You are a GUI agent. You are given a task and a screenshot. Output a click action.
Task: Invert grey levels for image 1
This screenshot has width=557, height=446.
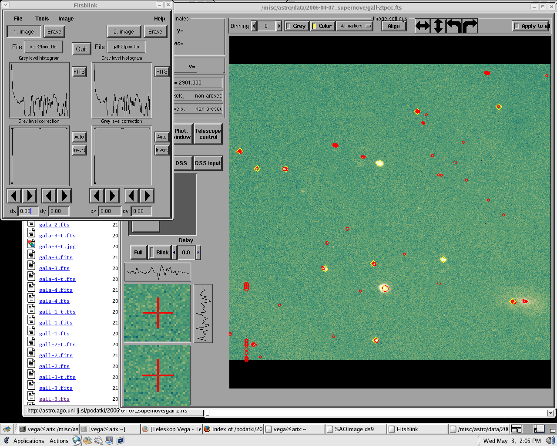79,150
